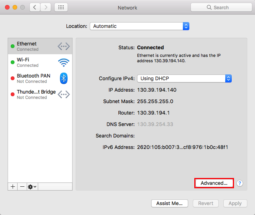Image resolution: width=255 pixels, height=215 pixels.
Task: Click the Wi-Fi signal icon
Action: click(x=64, y=63)
